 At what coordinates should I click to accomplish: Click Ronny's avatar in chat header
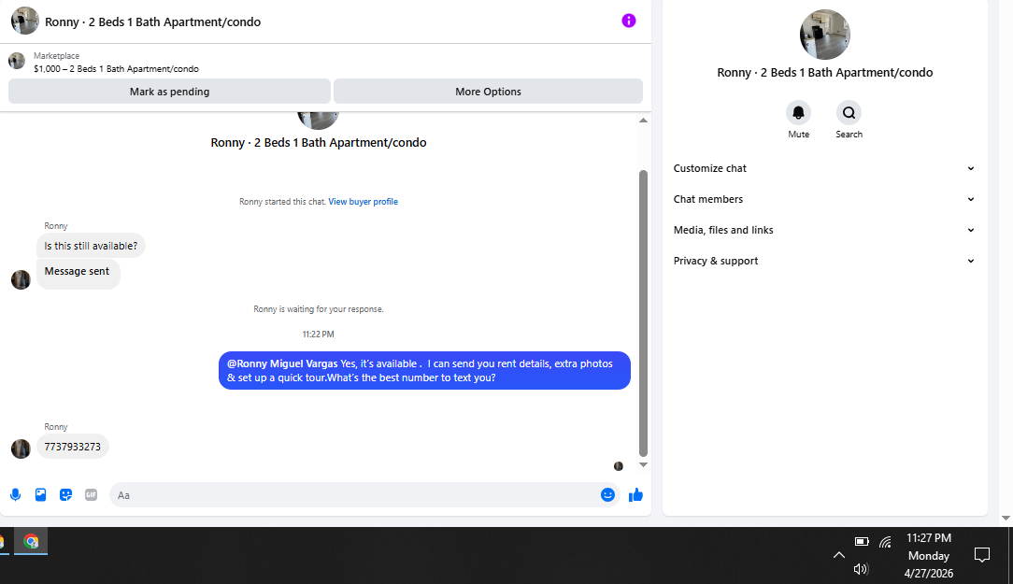point(25,21)
